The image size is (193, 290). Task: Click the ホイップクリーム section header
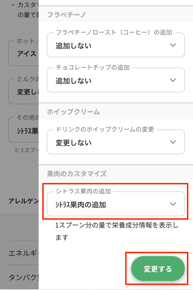point(73,112)
